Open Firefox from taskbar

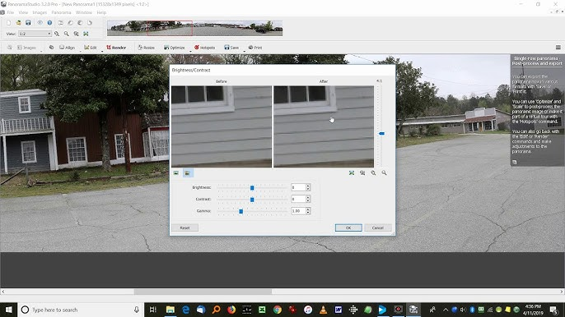click(231, 310)
